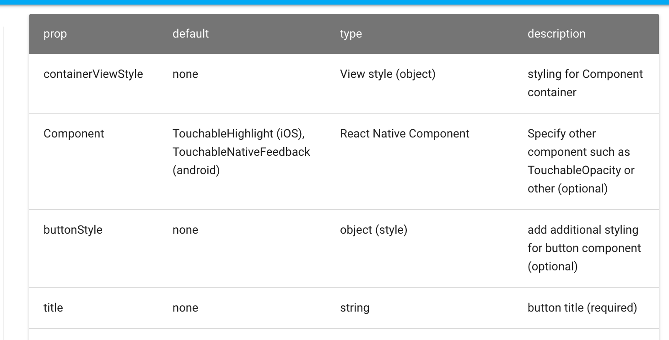The image size is (669, 340).
Task: Click the 'prop' column header
Action: tap(54, 33)
